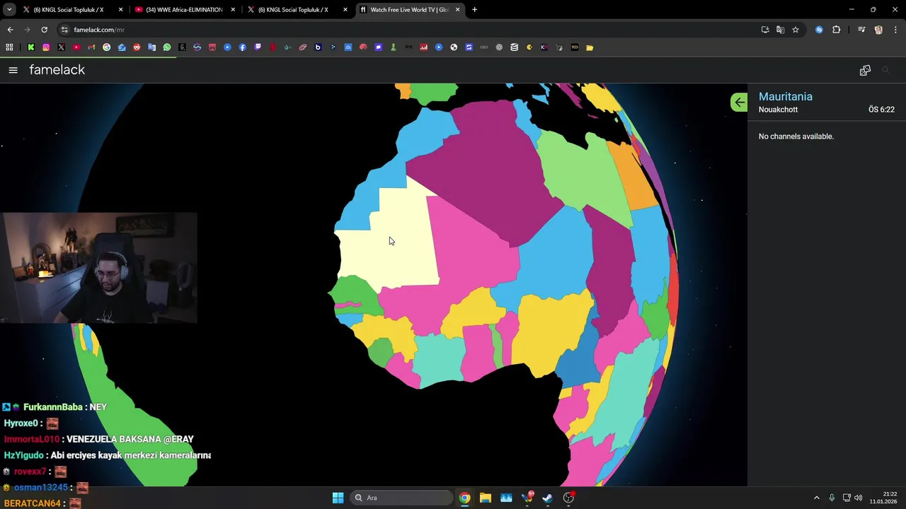Click the taskbar search box "Ara"
Image resolution: width=906 pixels, height=509 pixels.
pos(401,498)
